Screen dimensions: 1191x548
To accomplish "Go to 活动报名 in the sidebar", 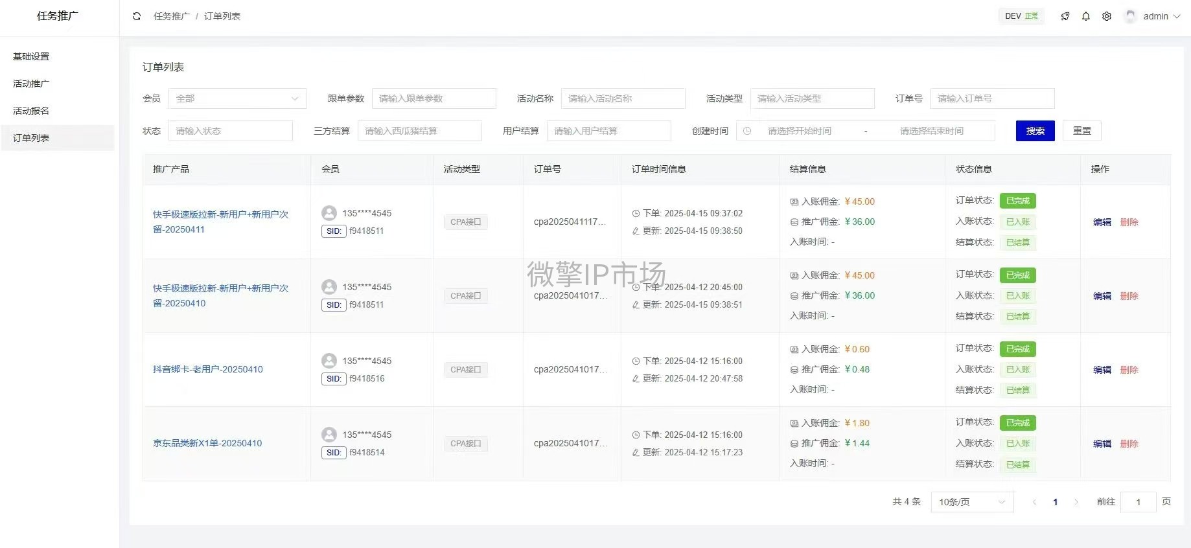I will point(31,111).
